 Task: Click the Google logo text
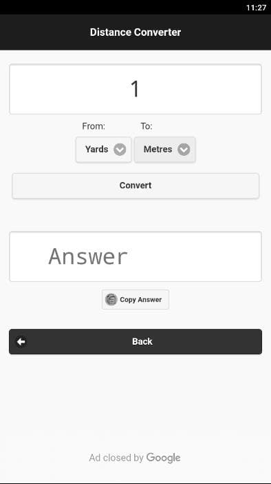164,458
